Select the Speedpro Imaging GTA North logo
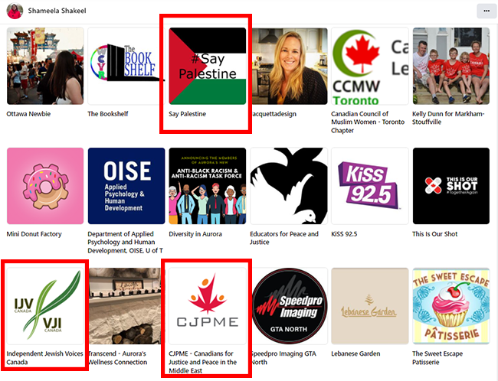Screen dimensions: 498x381 pyautogui.click(x=289, y=306)
